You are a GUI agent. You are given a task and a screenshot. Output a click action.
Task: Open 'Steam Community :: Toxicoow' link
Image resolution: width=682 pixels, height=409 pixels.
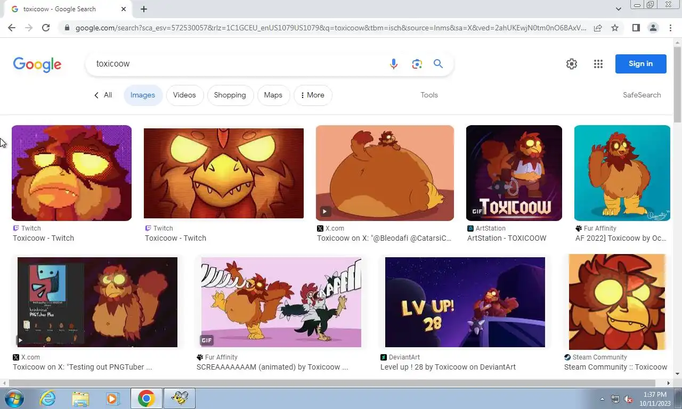click(615, 367)
